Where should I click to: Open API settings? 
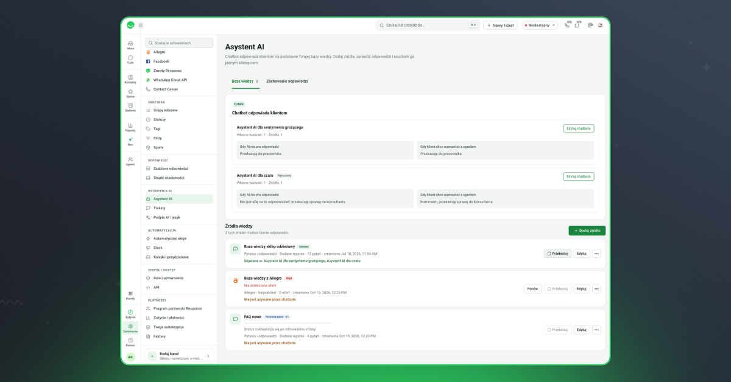(179, 287)
